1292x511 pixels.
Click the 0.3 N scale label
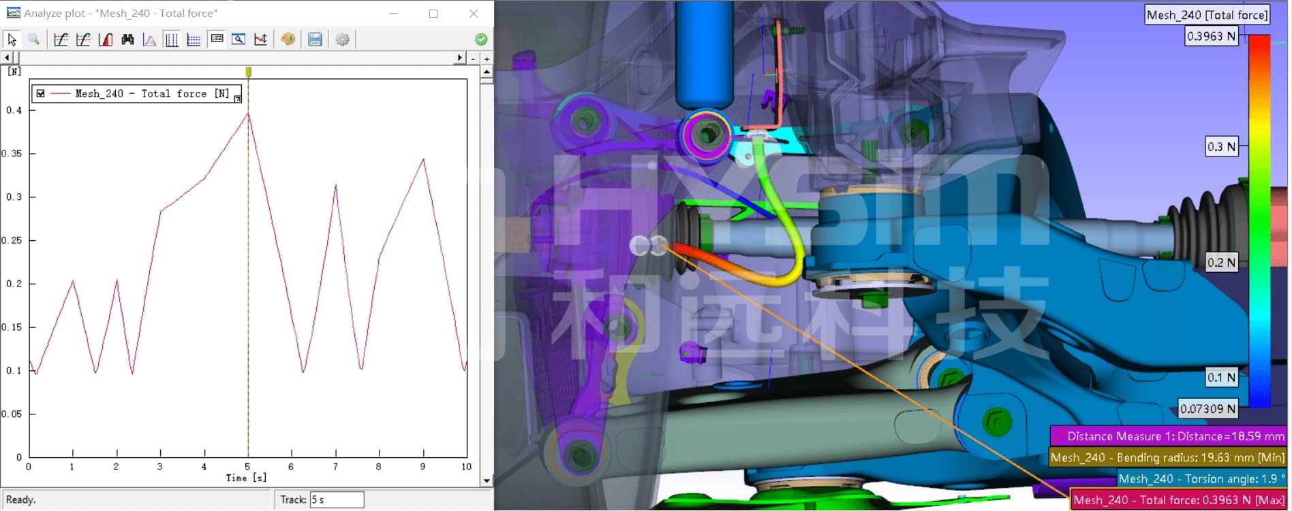pyautogui.click(x=1222, y=146)
